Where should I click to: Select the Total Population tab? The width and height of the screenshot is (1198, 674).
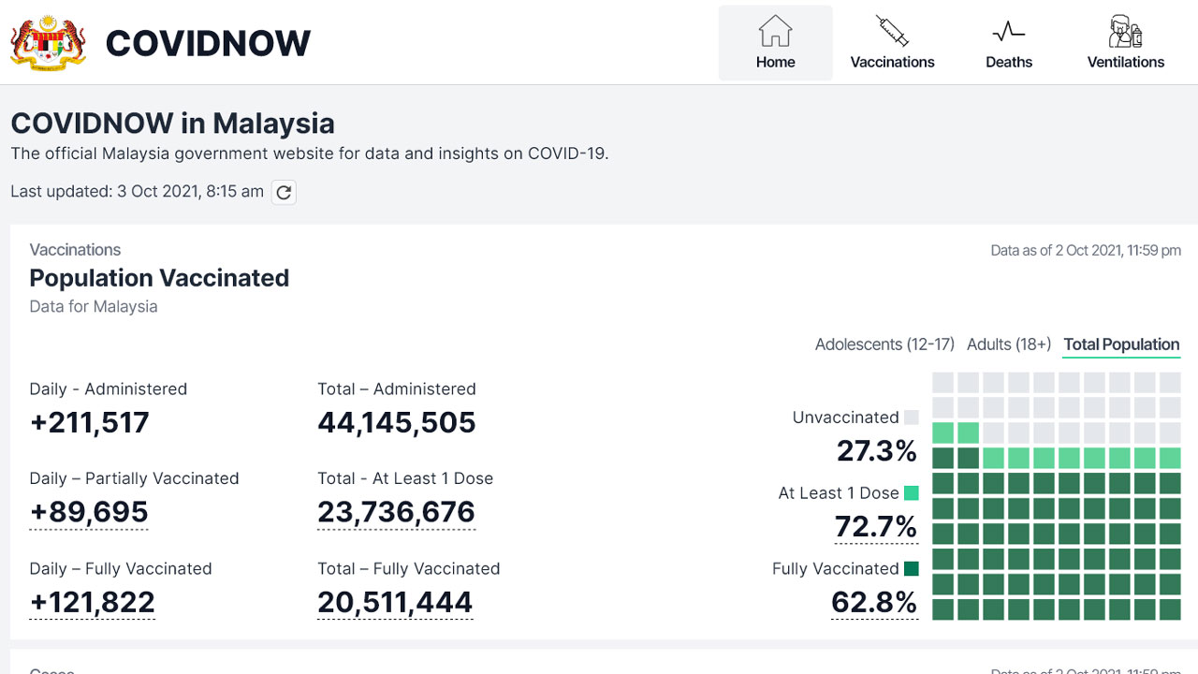[x=1121, y=344]
